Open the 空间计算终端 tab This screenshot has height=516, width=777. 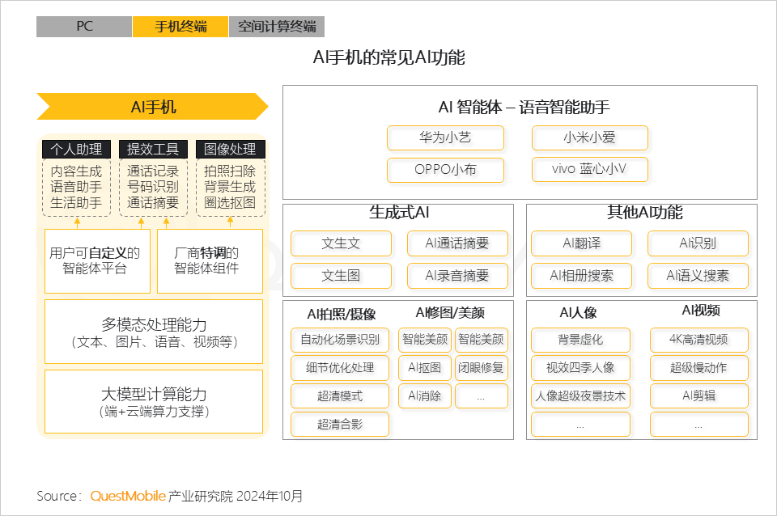(277, 27)
